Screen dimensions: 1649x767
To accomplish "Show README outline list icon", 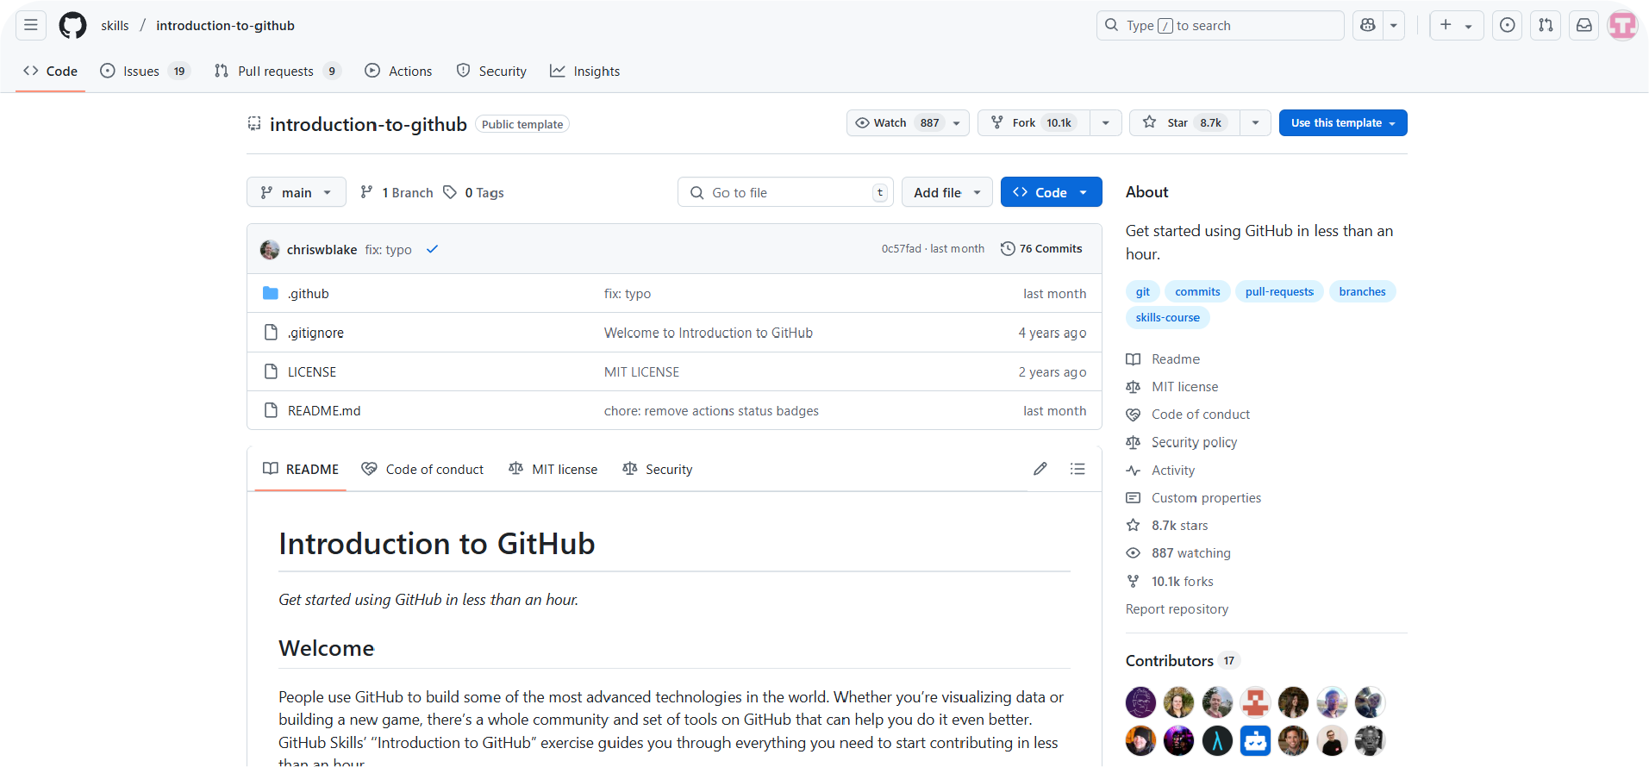I will 1077,469.
